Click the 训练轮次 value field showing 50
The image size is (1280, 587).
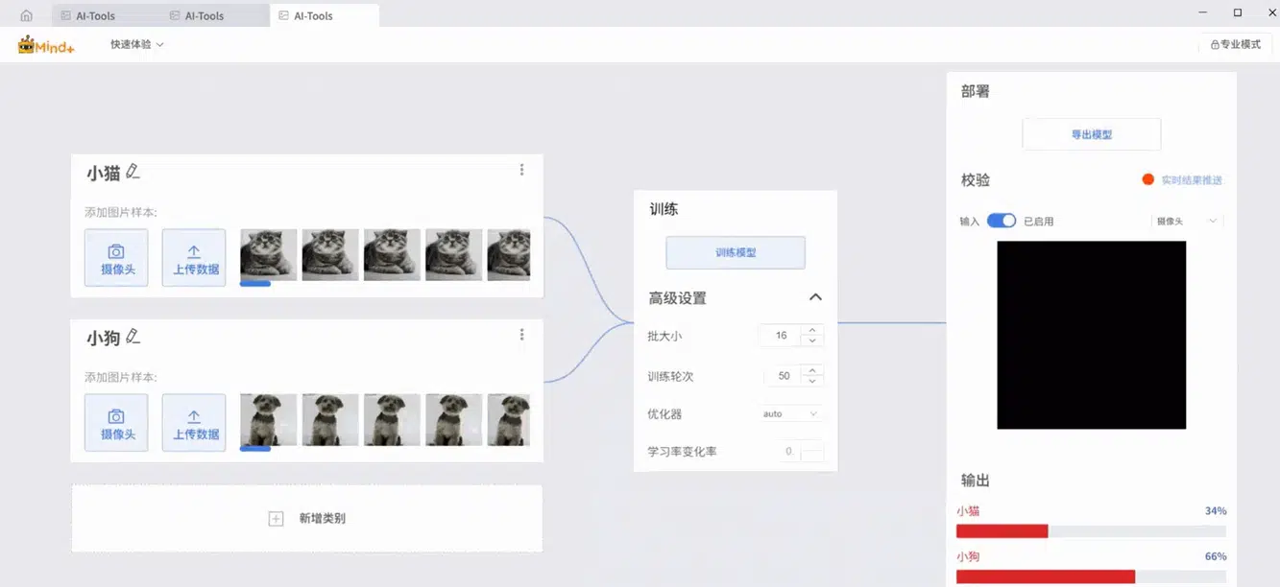(x=785, y=376)
